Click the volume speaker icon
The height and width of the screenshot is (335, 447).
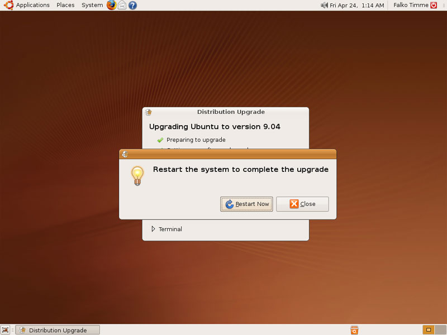pos(324,5)
